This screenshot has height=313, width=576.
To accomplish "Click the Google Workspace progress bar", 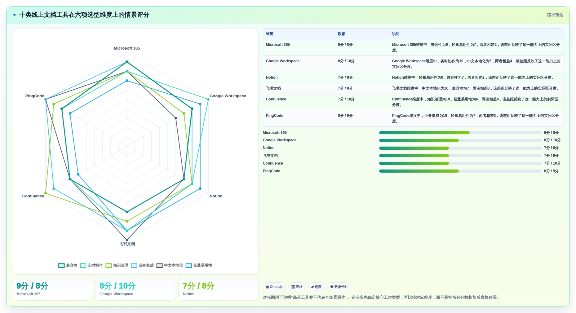I will tap(460, 140).
